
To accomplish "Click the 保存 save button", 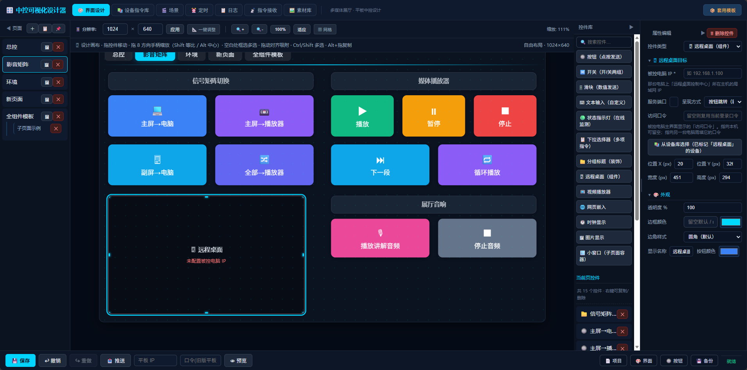I will tap(21, 361).
